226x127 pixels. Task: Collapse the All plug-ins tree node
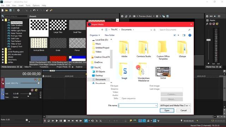point(3,20)
